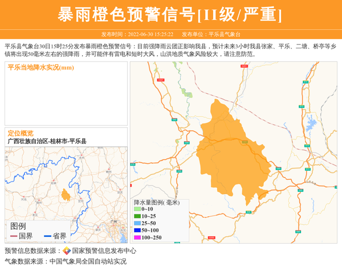The width and height of the screenshot is (342, 268).
Task: Click the blue 省界 legend line
Action: [47, 236]
